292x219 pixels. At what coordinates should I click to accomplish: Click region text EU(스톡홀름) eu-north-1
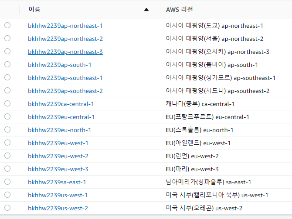200,130
